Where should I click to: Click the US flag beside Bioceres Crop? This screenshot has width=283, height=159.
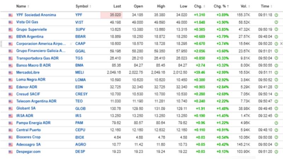11,137
